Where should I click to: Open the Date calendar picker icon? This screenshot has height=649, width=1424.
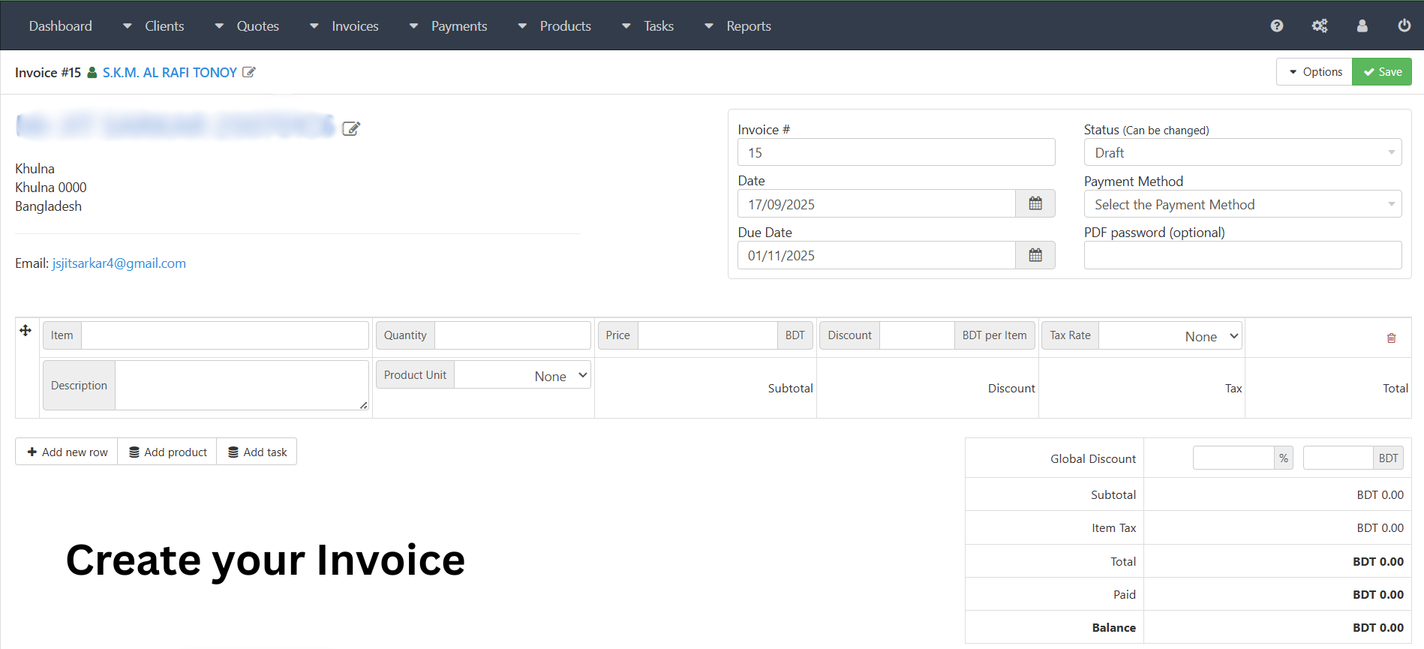(x=1035, y=204)
